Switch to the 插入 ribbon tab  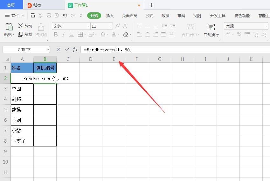(x=110, y=16)
